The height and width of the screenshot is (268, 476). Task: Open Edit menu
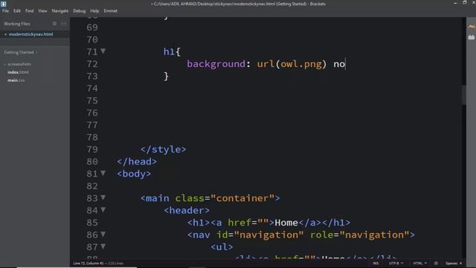pos(16,10)
